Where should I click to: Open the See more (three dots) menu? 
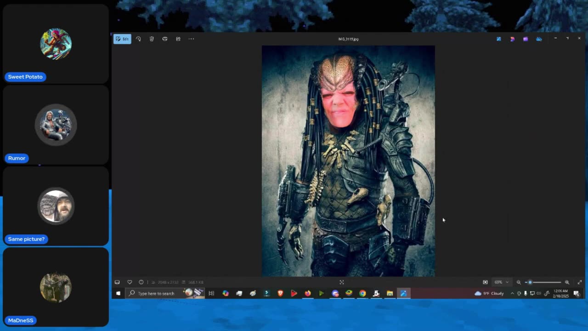tap(192, 39)
